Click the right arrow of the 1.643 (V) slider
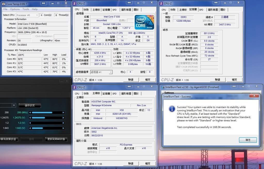The image size is (264, 169). [63, 128]
